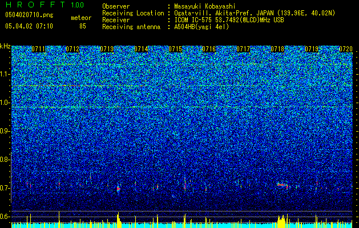
Task: Click the 0718 time marker
Action: 277,49
